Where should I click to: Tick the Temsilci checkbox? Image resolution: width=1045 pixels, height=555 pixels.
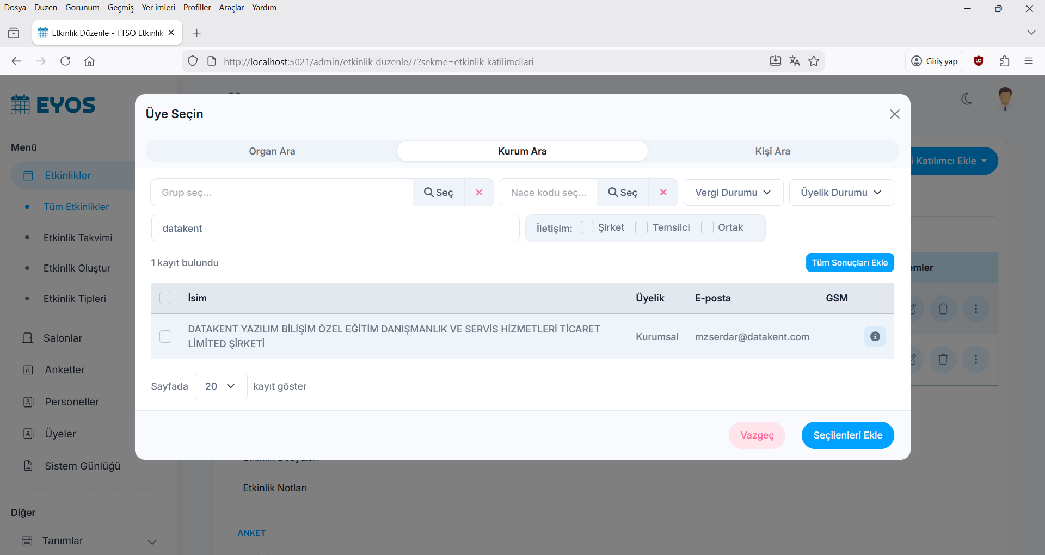click(641, 227)
